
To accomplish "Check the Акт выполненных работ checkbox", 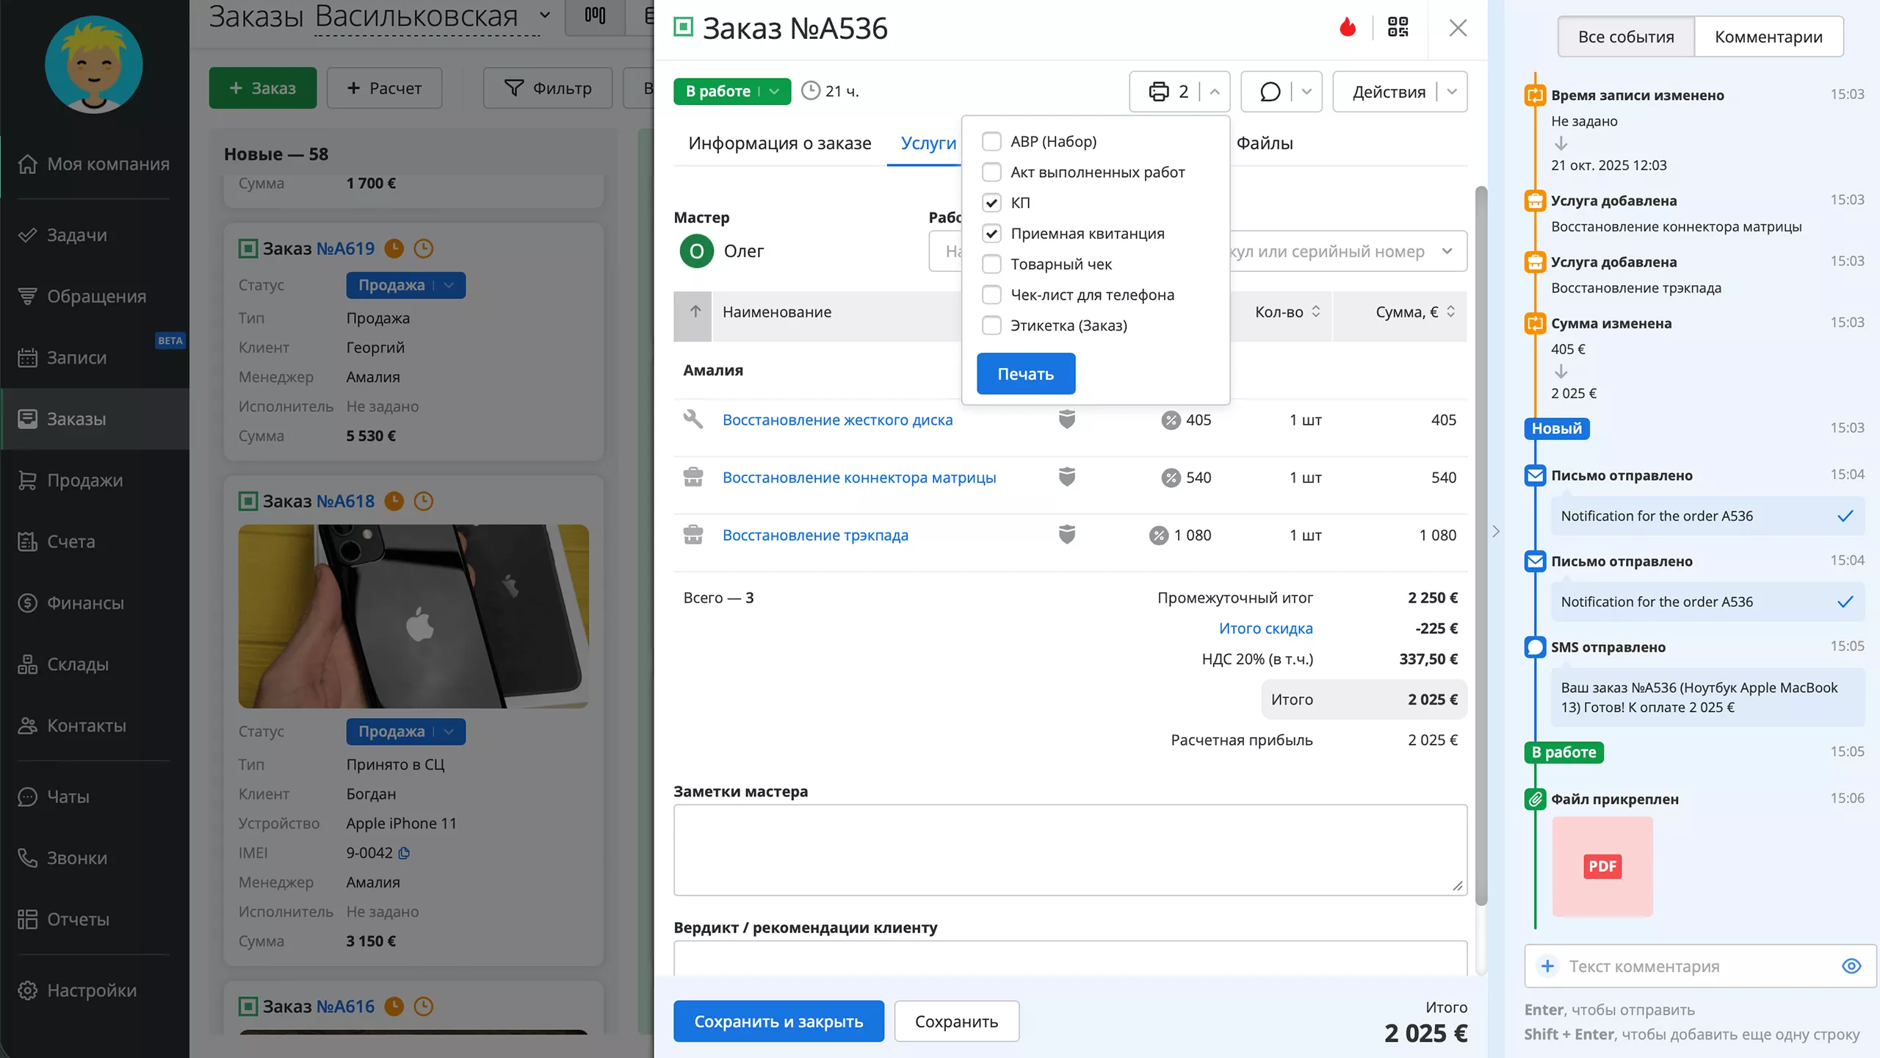I will [x=991, y=172].
